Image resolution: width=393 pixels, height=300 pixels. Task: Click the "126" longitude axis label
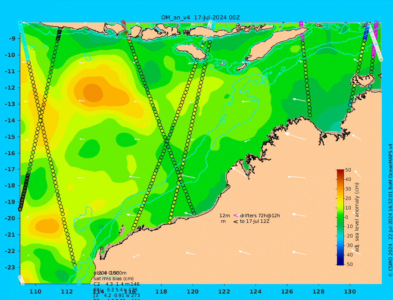pos(287,291)
